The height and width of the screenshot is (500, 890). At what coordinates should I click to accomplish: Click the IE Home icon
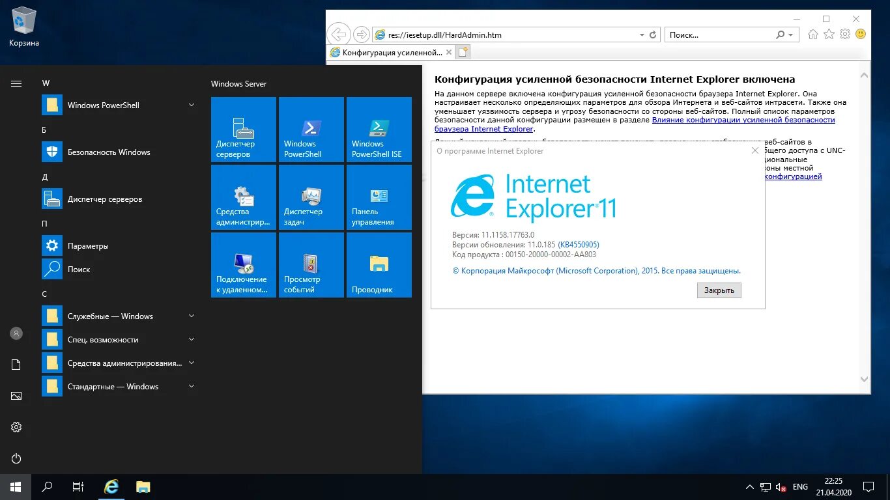pyautogui.click(x=813, y=35)
